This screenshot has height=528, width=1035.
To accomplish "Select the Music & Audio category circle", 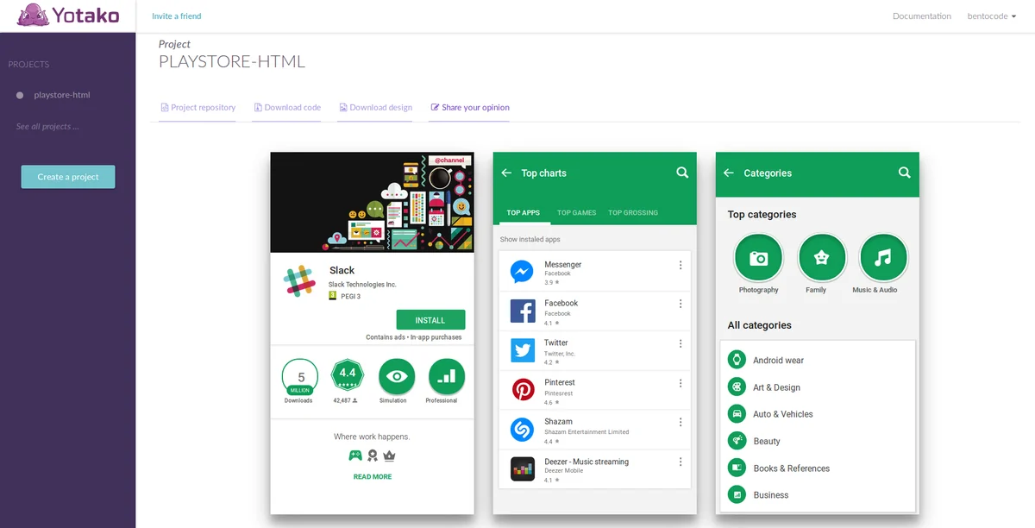I will 883,258.
